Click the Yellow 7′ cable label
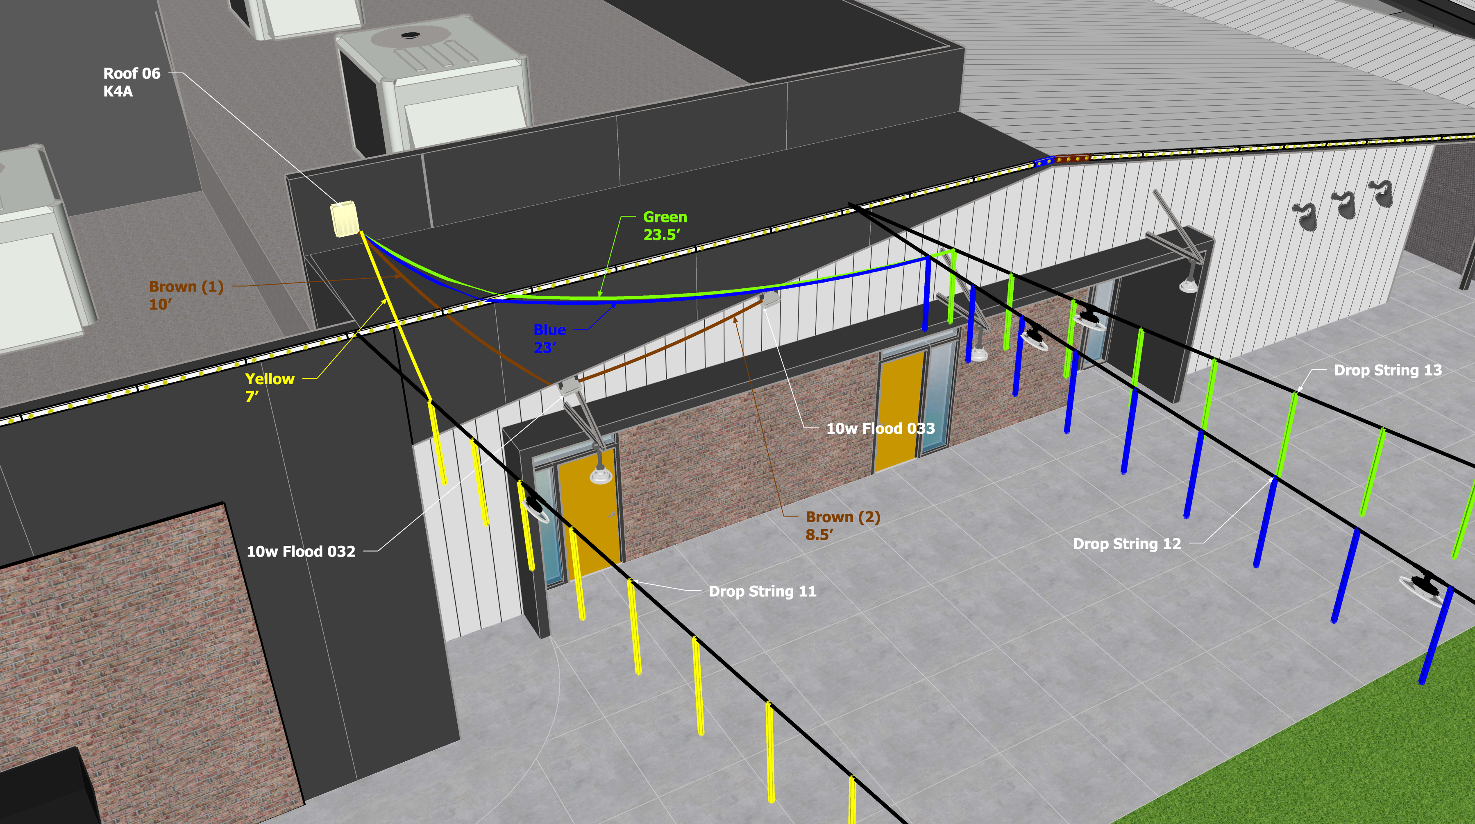This screenshot has height=824, width=1475. pyautogui.click(x=269, y=387)
